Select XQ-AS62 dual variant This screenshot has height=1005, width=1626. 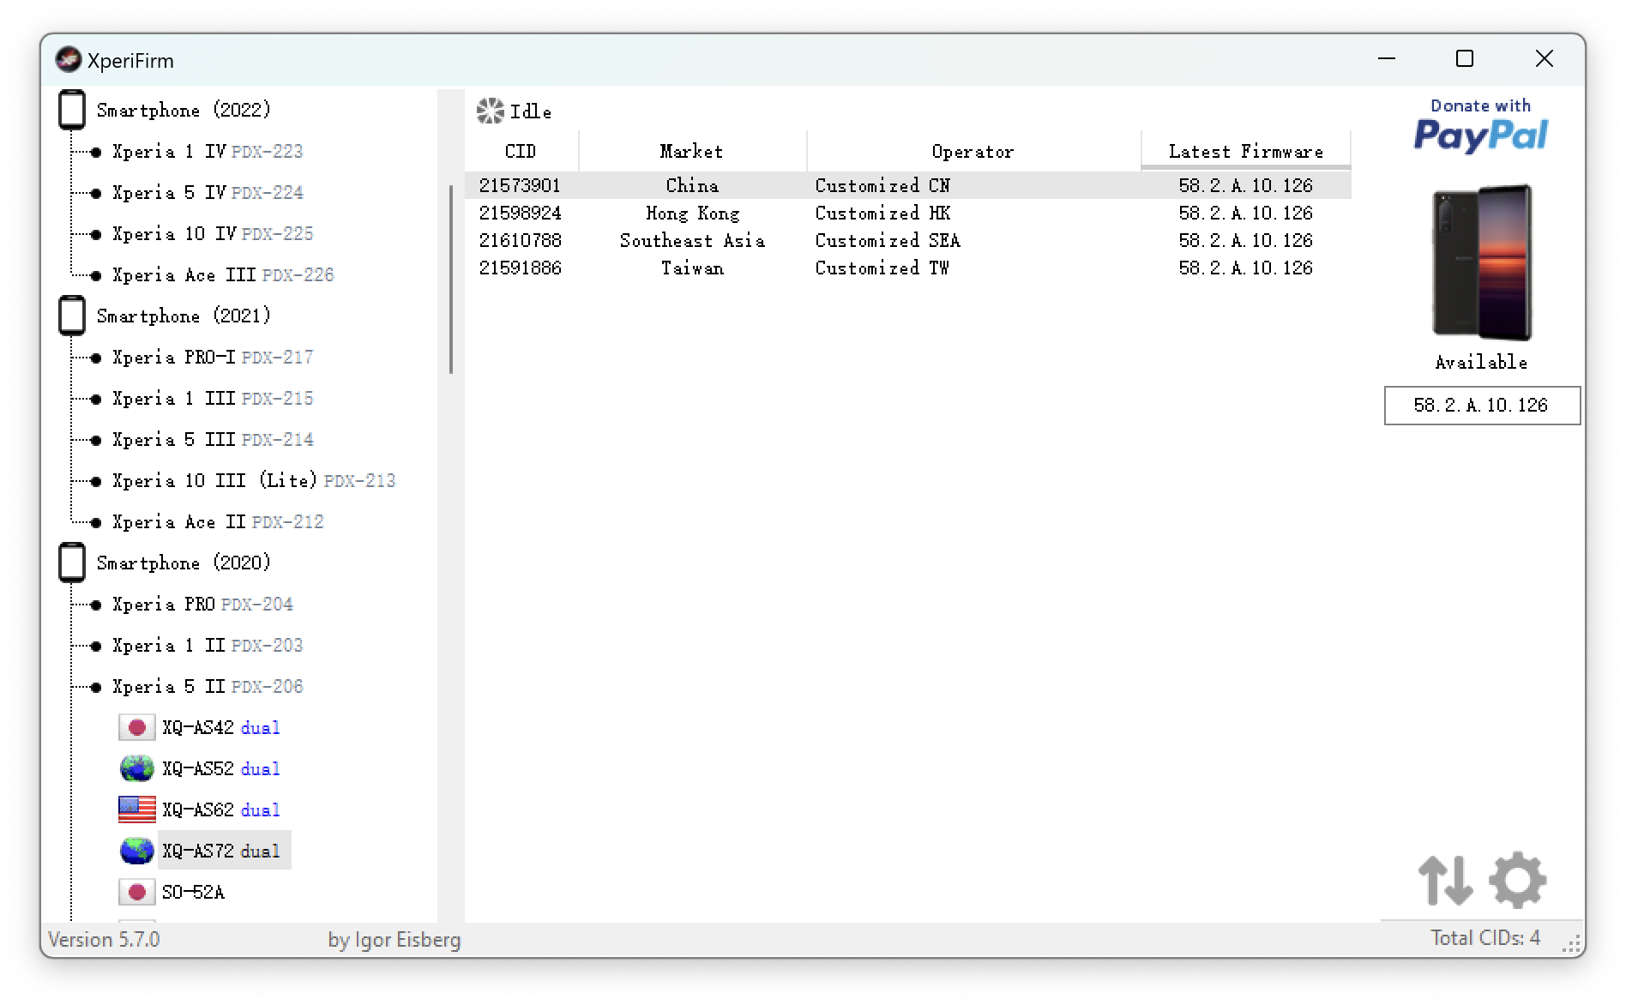click(x=221, y=809)
